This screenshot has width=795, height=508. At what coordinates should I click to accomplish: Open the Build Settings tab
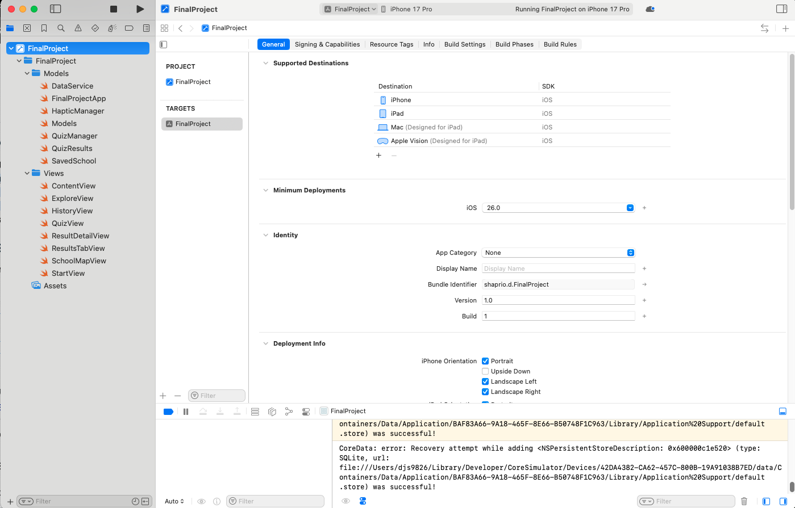pyautogui.click(x=465, y=44)
